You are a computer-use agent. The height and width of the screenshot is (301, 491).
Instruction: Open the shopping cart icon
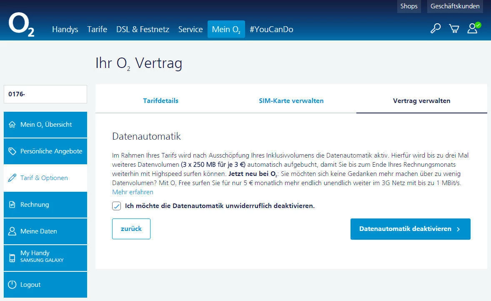tap(454, 28)
